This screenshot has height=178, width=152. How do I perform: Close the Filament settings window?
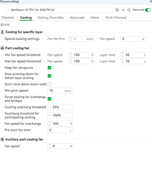point(151,1)
